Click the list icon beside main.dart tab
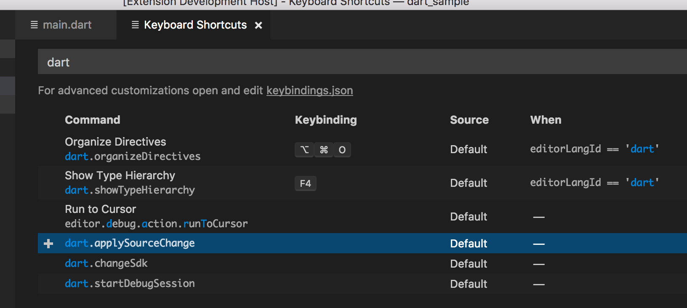The image size is (687, 308). click(x=33, y=25)
